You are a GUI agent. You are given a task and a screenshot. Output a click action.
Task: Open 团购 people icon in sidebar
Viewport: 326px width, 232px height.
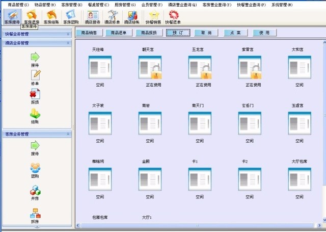(35, 170)
